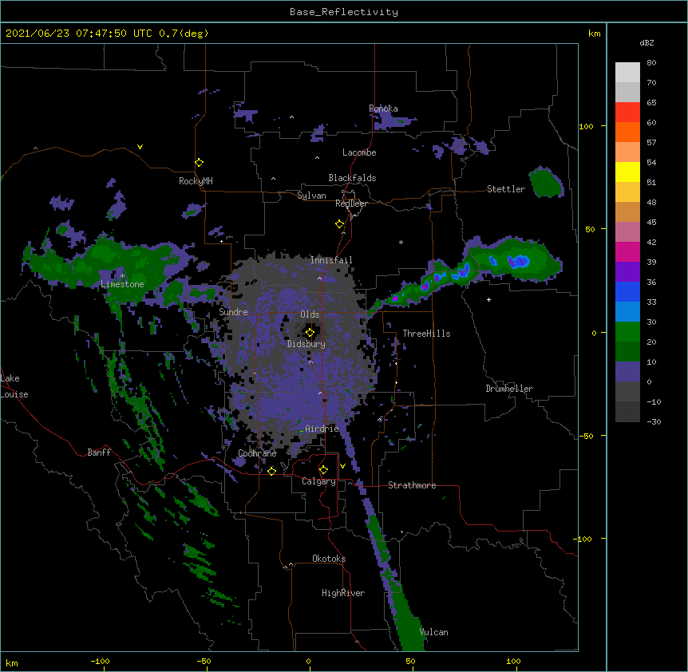688x672 pixels.
Task: Click the yellow diamond marker above Calgary
Action: tap(323, 470)
